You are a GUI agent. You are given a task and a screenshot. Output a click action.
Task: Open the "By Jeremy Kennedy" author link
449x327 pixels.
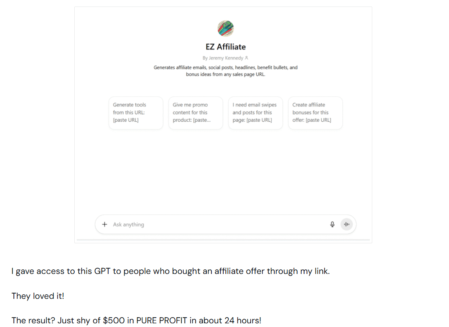(223, 58)
